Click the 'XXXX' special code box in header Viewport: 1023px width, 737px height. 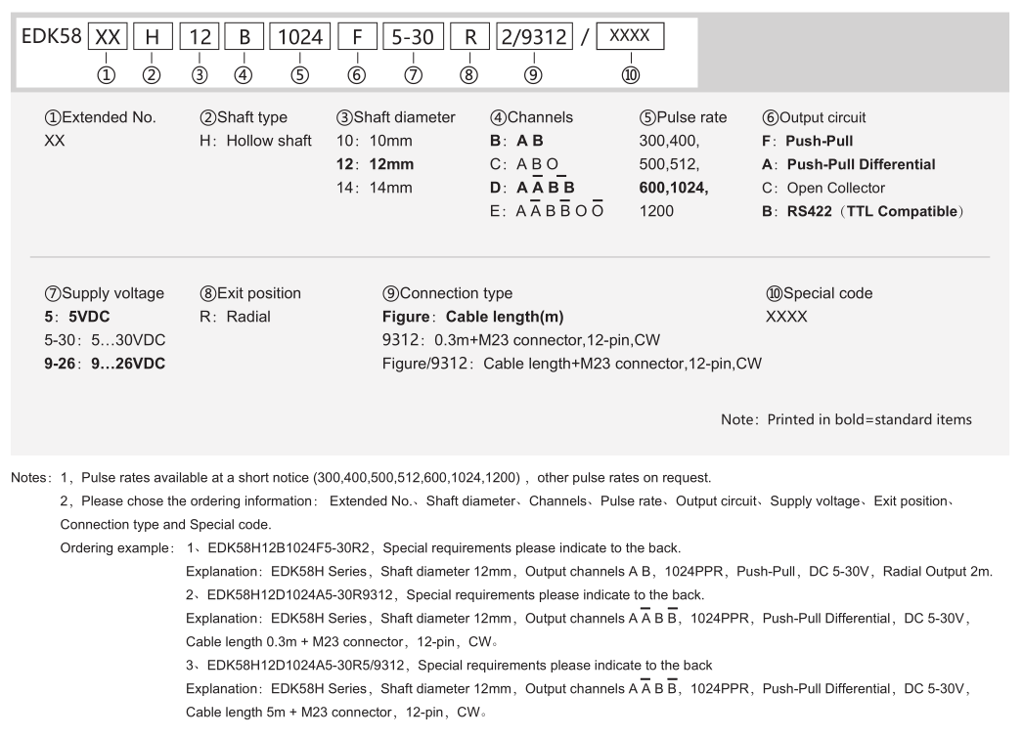630,36
